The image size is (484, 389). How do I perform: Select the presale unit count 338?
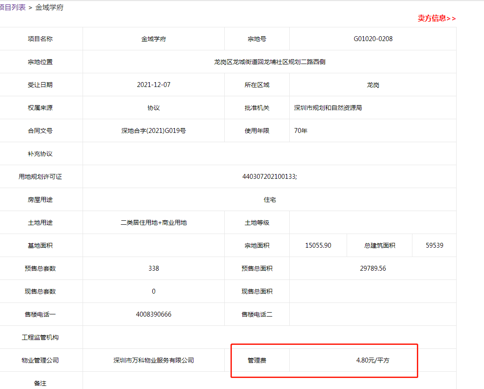(153, 268)
